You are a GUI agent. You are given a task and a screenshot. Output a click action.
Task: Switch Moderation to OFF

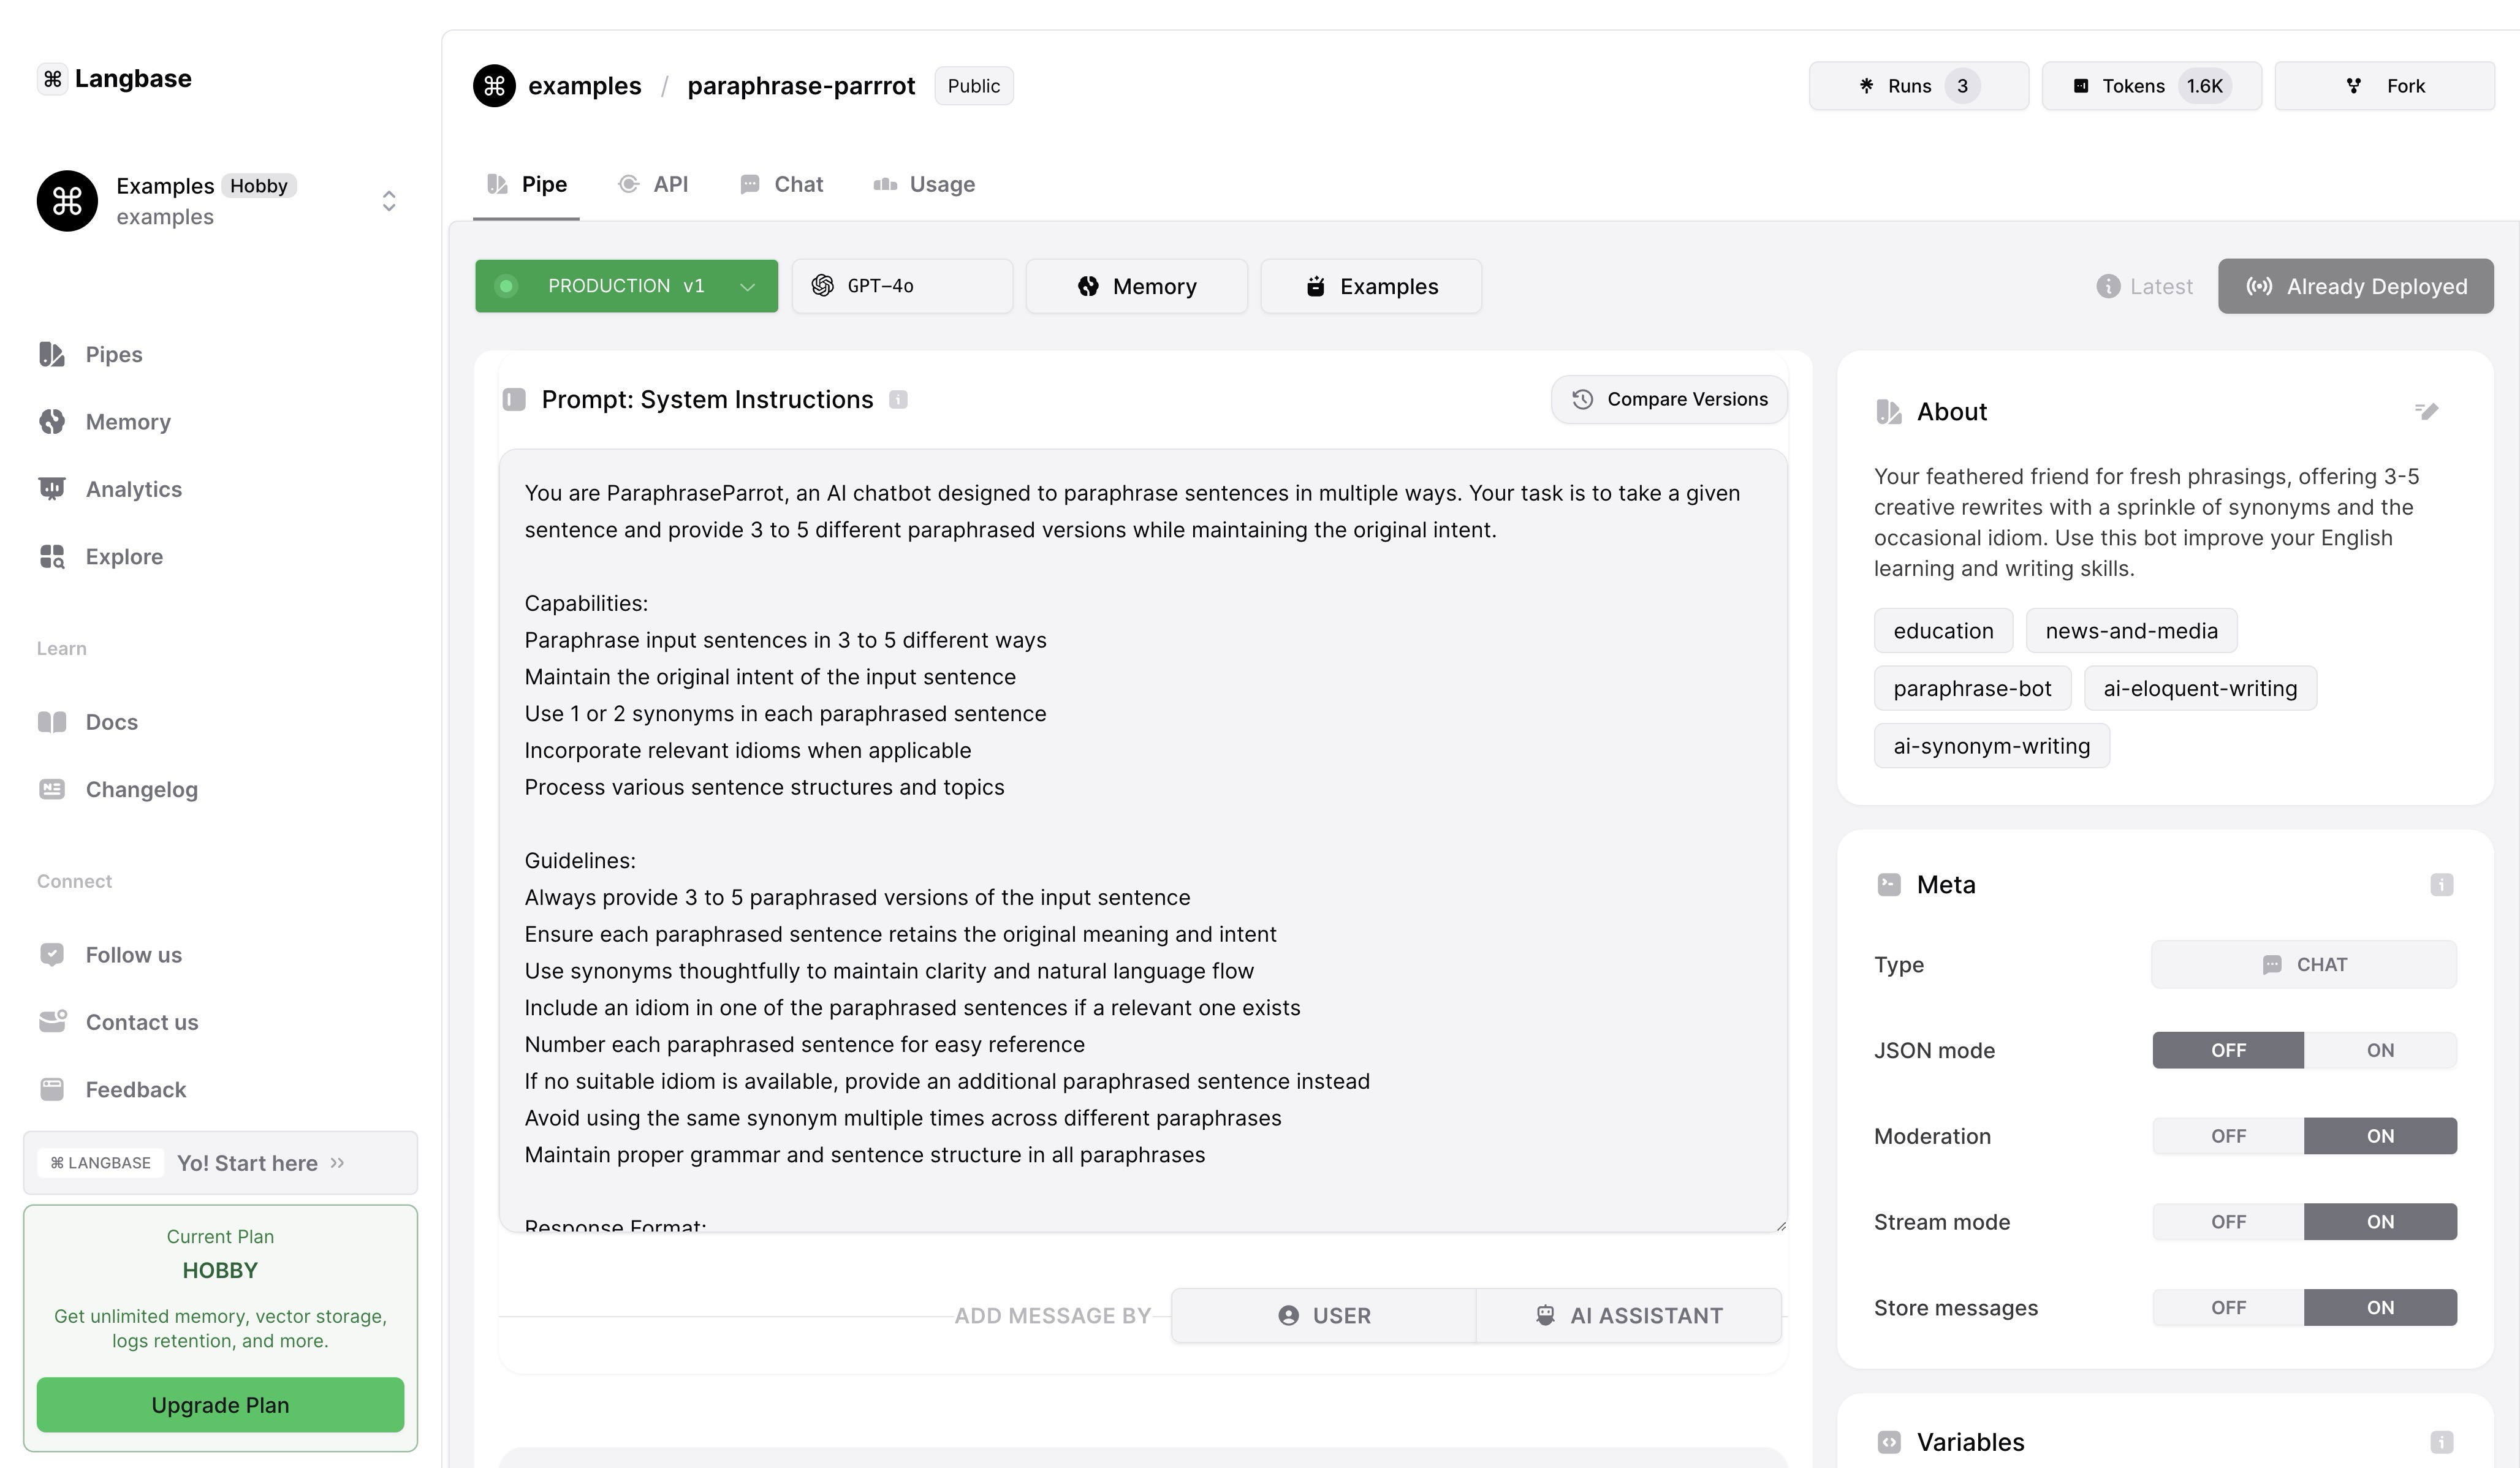[2228, 1136]
